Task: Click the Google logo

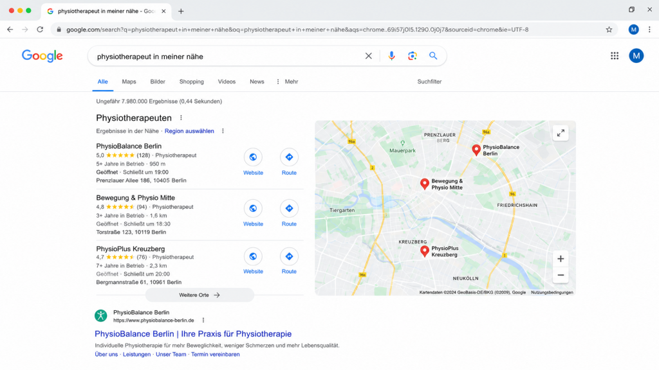Action: (42, 56)
